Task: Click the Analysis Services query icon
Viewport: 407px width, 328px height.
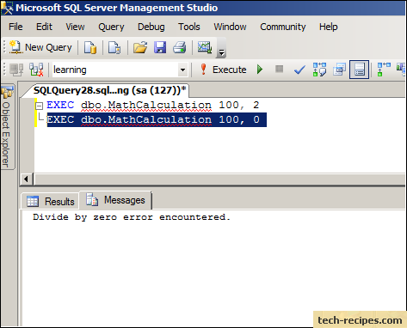Action: 114,47
